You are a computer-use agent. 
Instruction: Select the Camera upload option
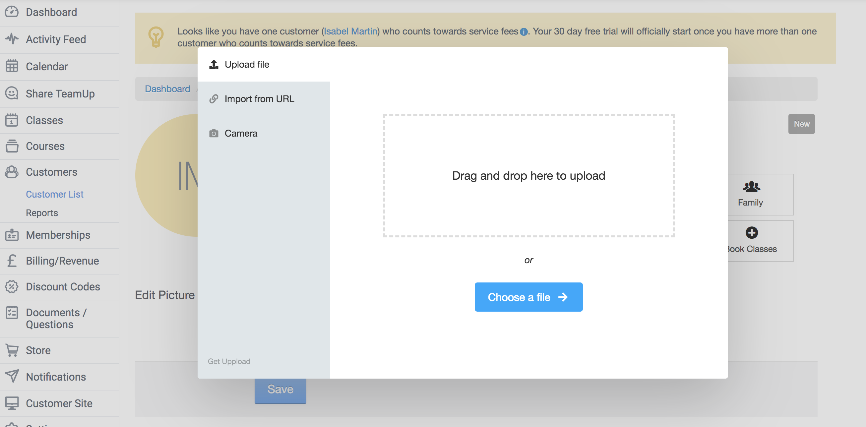[241, 134]
